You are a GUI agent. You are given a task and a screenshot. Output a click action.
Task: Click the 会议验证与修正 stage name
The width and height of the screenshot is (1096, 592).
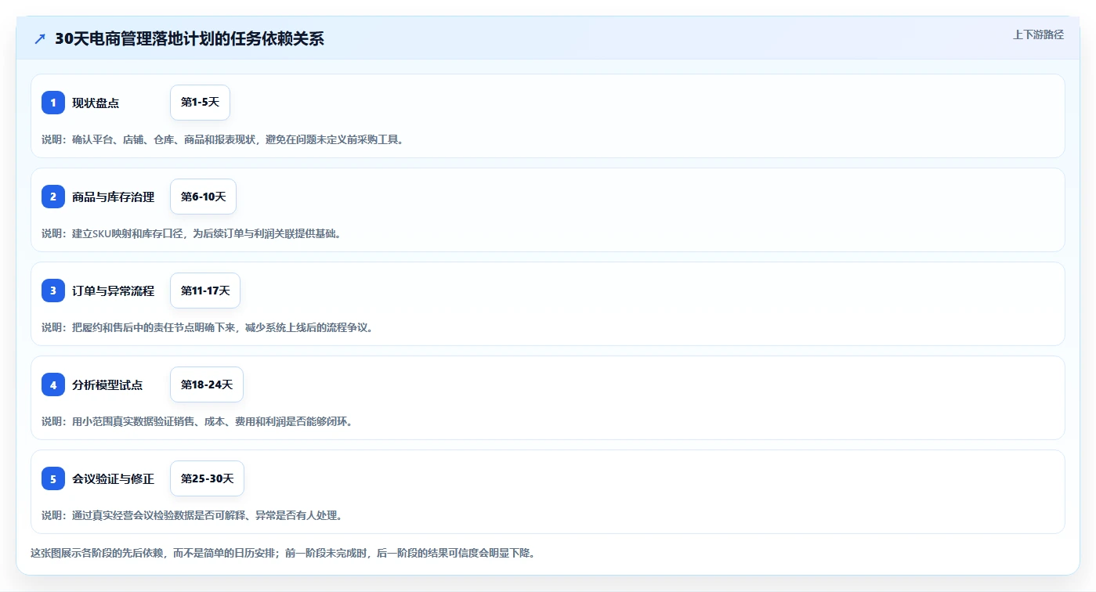point(113,479)
